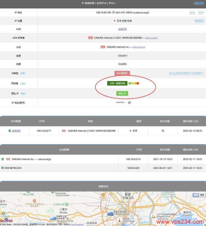
Task: Open the 截图结果 link in header
Action: point(199,3)
